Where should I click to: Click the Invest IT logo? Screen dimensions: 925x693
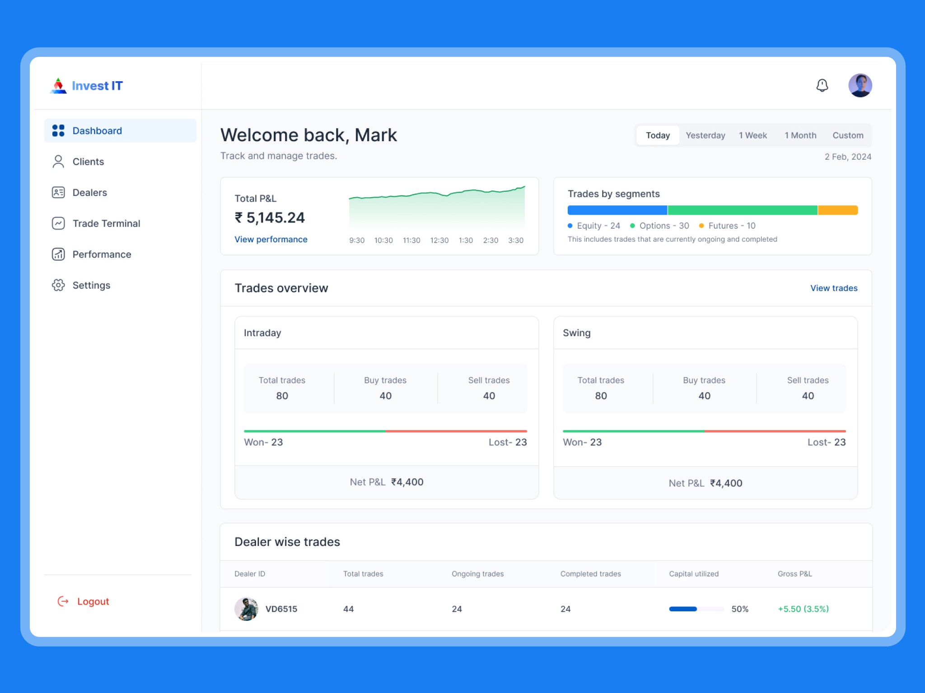[86, 86]
